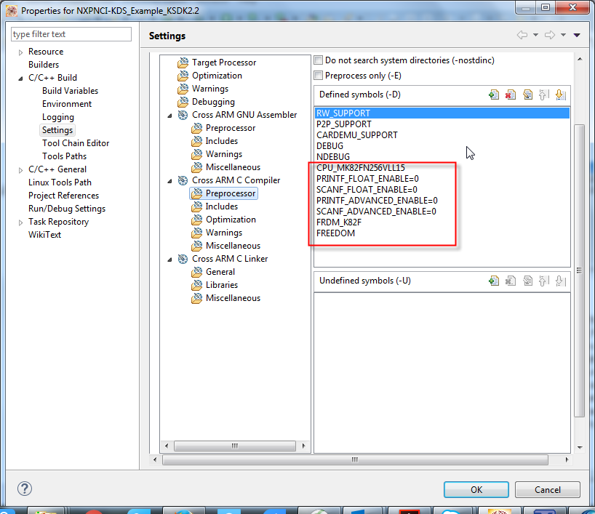
Task: Open Includes under Cross ARM C Compiler
Action: pyautogui.click(x=222, y=206)
